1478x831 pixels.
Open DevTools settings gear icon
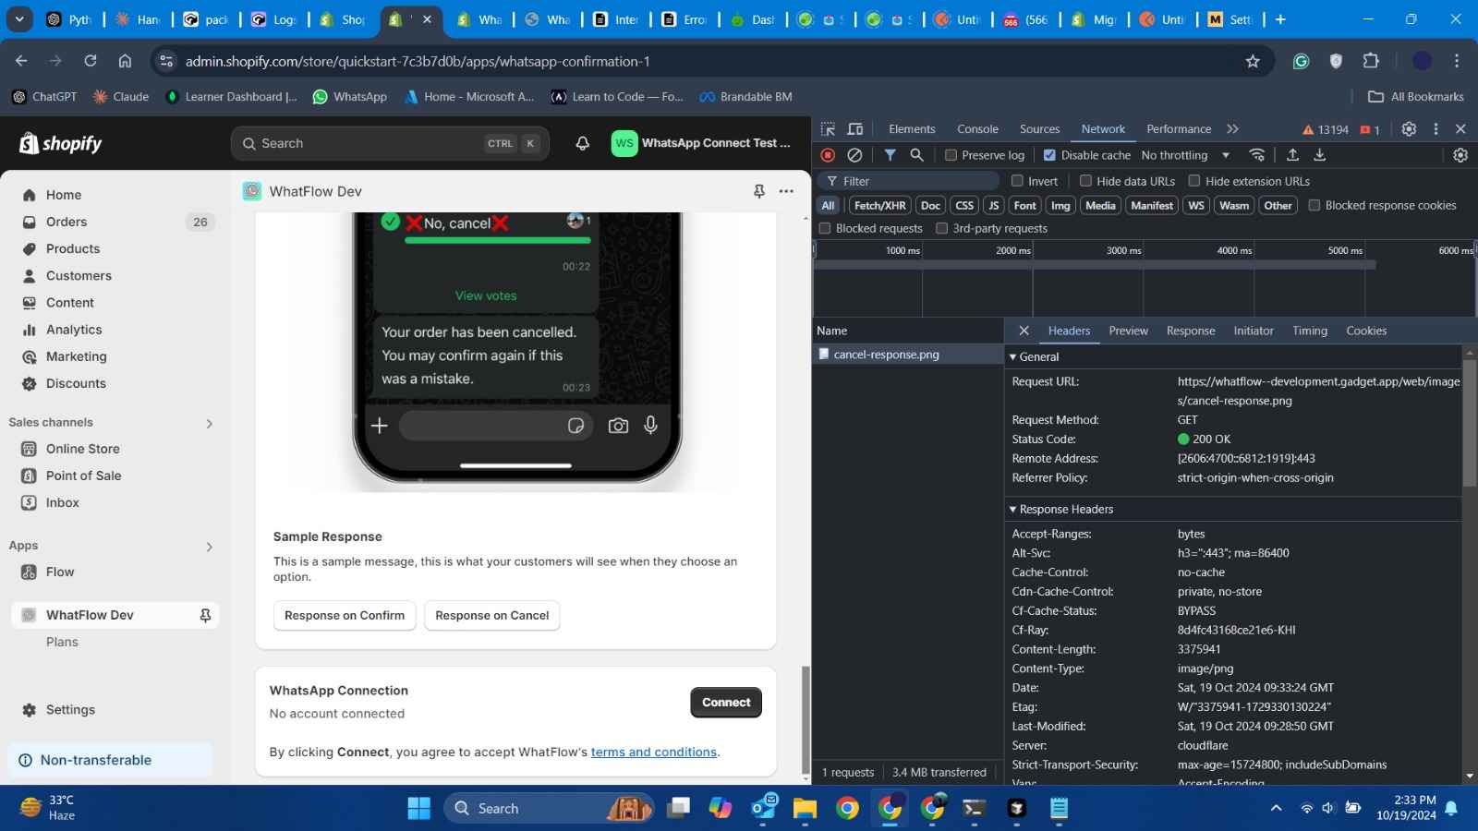click(1409, 129)
